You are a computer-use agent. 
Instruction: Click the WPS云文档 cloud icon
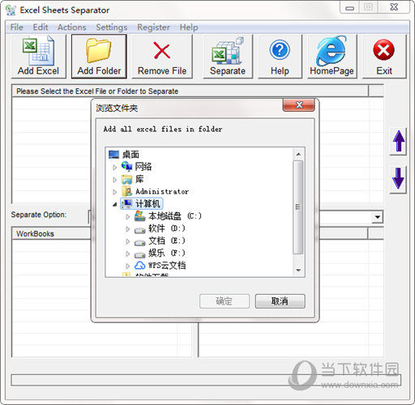pyautogui.click(x=139, y=266)
